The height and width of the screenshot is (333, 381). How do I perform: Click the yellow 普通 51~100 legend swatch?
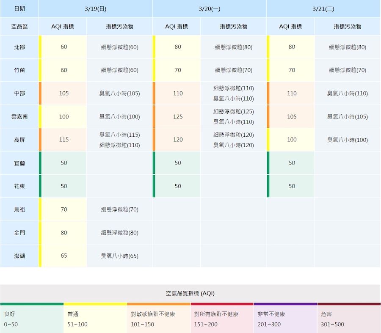(95, 318)
